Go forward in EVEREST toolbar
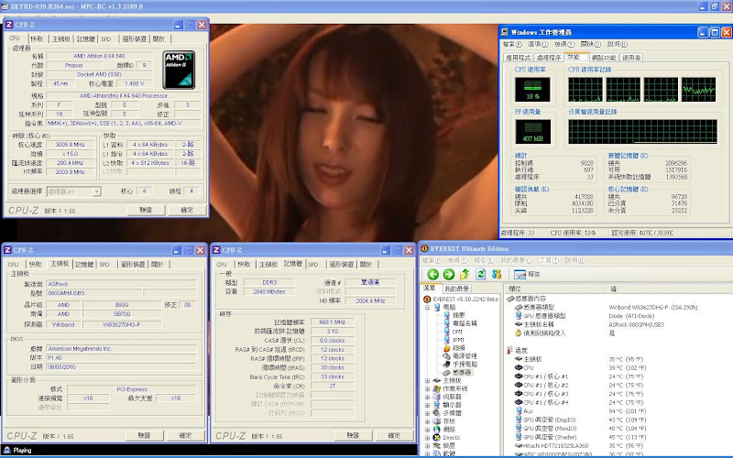This screenshot has height=458, width=733. [x=449, y=274]
